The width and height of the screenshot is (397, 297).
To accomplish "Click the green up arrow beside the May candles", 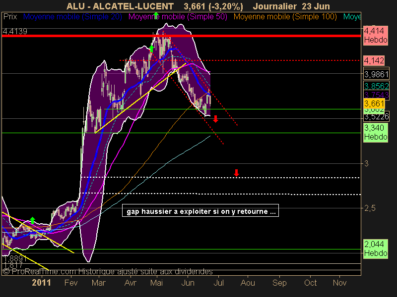I will (x=152, y=49).
